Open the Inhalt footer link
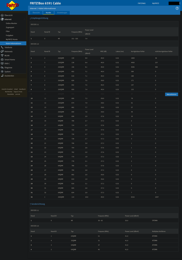The height and width of the screenshot is (260, 182). [16, 89]
